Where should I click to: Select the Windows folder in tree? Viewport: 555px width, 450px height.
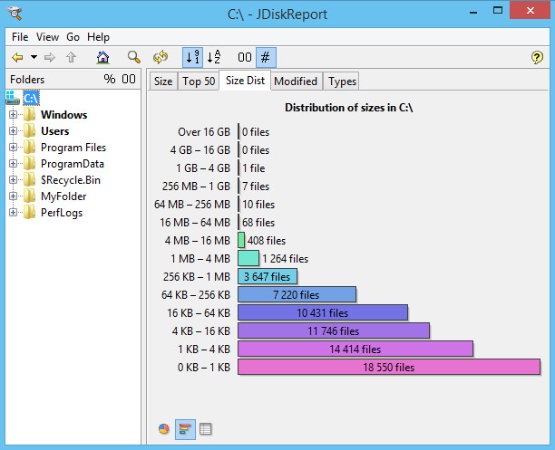click(64, 115)
